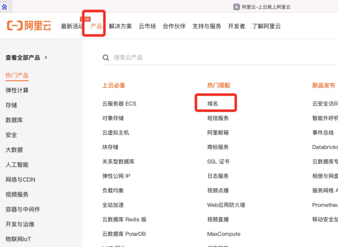The height and width of the screenshot is (247, 338).
Task: Open the 解决方案 navigation menu
Action: point(120,26)
